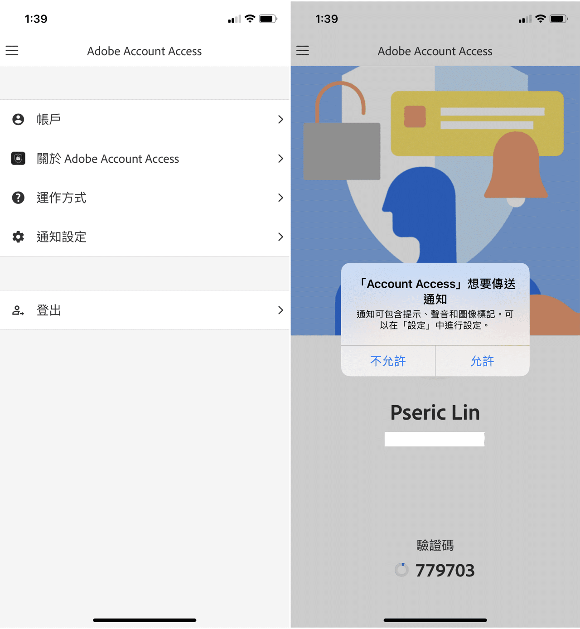Click the green countdown progress bar under Pseric Lin

(434, 439)
